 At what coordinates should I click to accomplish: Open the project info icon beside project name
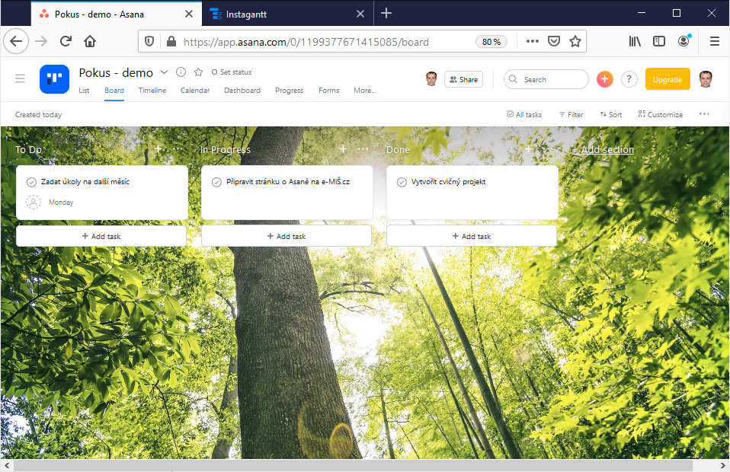[181, 72]
